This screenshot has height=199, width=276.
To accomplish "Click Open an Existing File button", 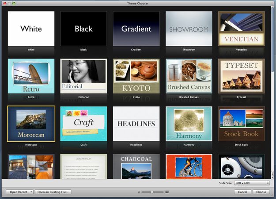I will tap(53, 192).
